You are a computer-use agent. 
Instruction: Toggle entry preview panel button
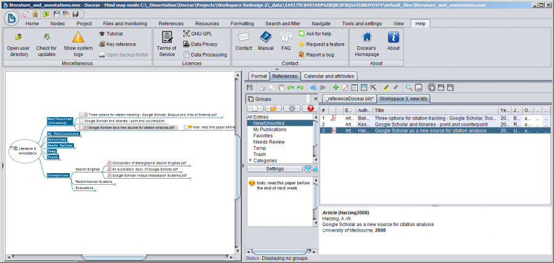click(418, 87)
